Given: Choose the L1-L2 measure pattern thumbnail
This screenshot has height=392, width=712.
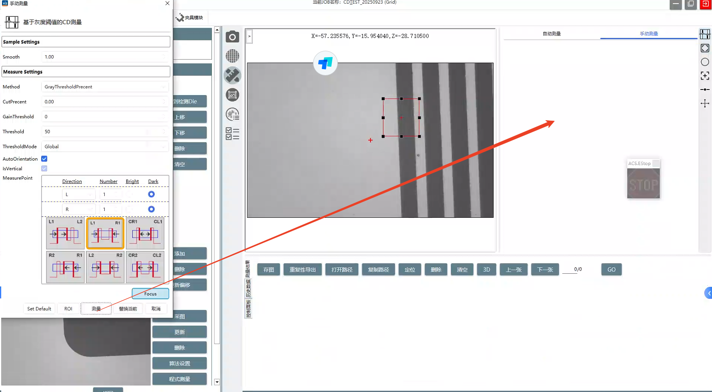Looking at the screenshot, I should (x=65, y=233).
